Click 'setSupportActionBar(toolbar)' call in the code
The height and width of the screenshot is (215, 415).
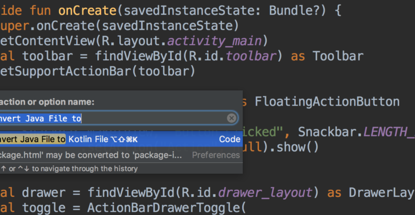coord(97,72)
